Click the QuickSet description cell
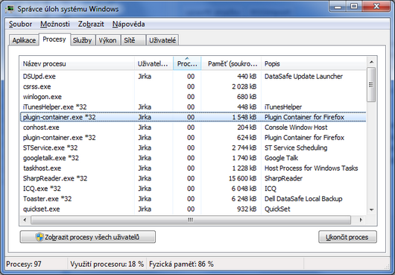Screen dimensions: 395x275 pyautogui.click(x=277, y=209)
